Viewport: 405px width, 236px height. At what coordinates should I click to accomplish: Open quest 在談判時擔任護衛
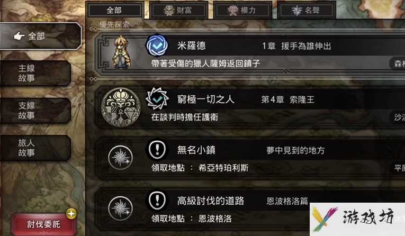(185, 117)
